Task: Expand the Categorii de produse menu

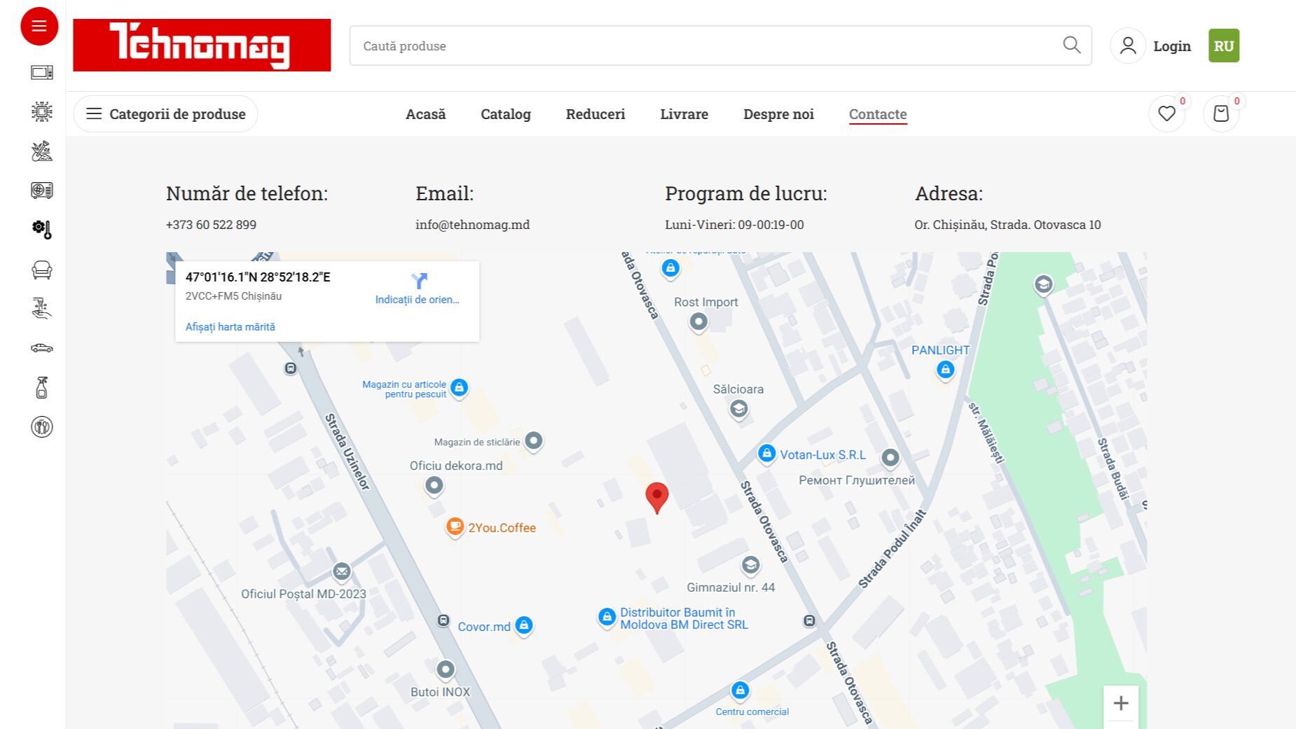Action: click(x=165, y=114)
